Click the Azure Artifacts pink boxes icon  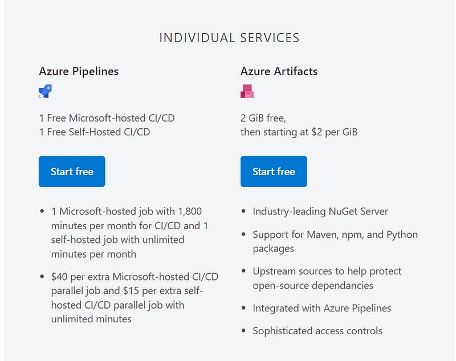pos(247,91)
